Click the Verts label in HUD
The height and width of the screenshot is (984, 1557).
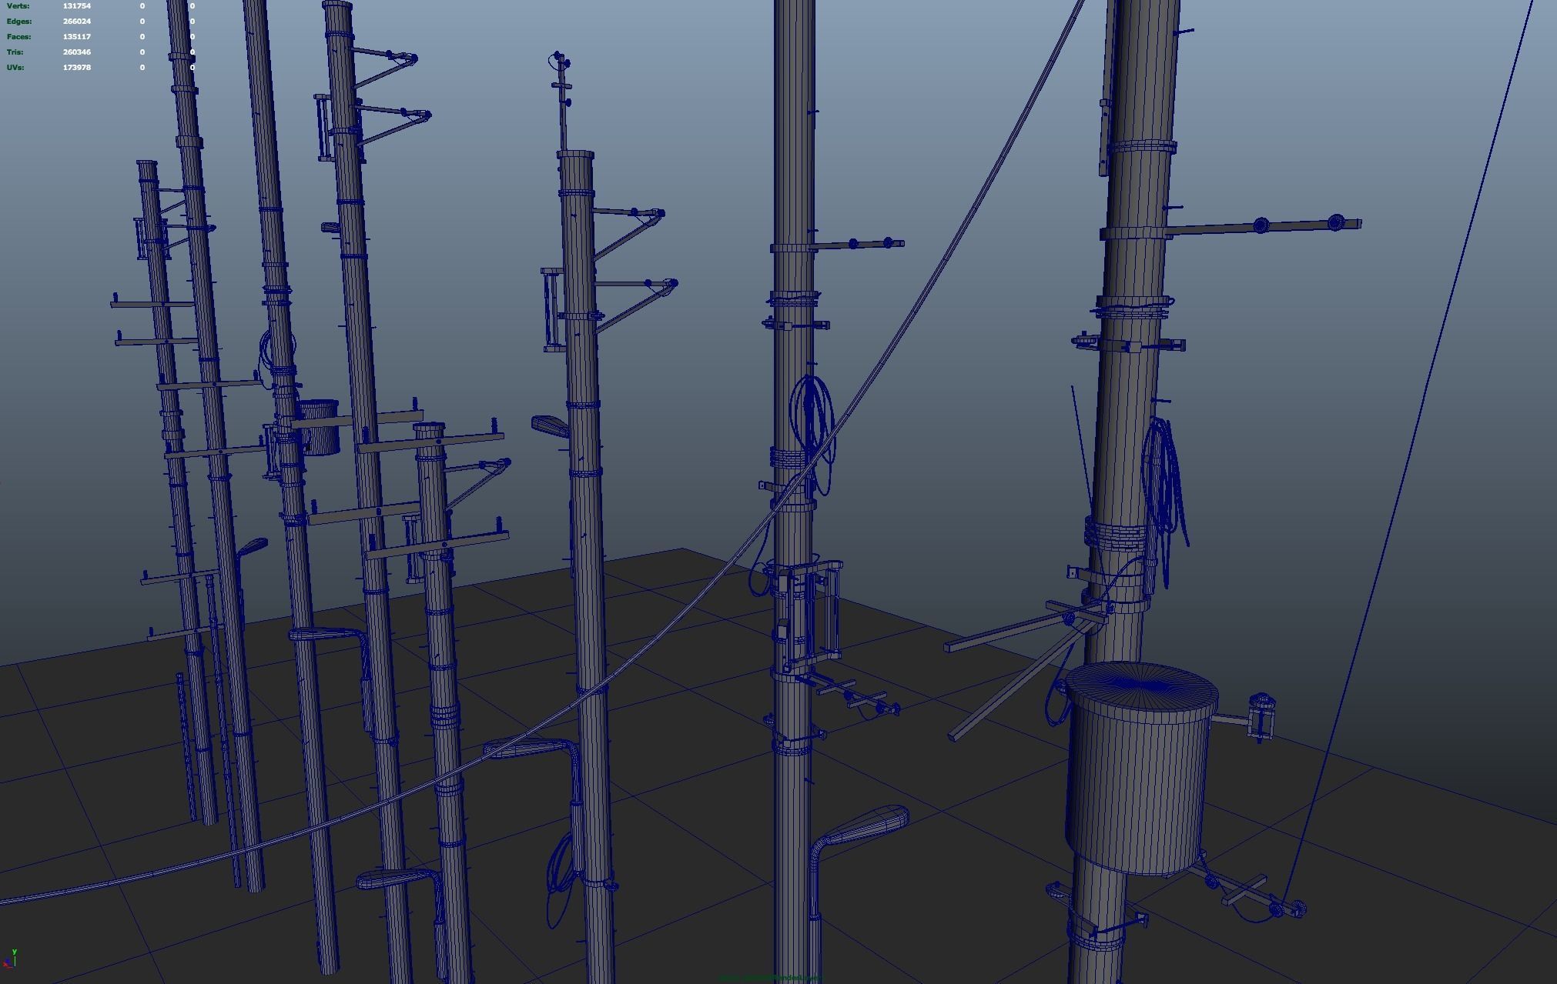point(18,6)
